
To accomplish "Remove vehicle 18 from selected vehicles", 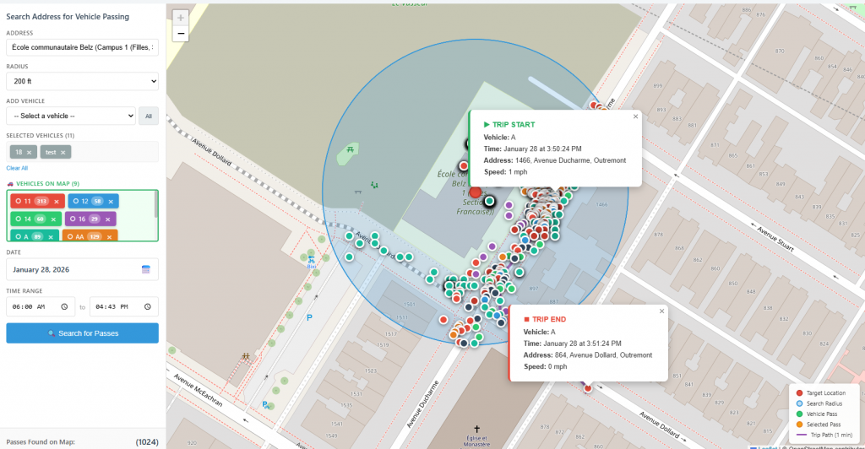I will 30,152.
